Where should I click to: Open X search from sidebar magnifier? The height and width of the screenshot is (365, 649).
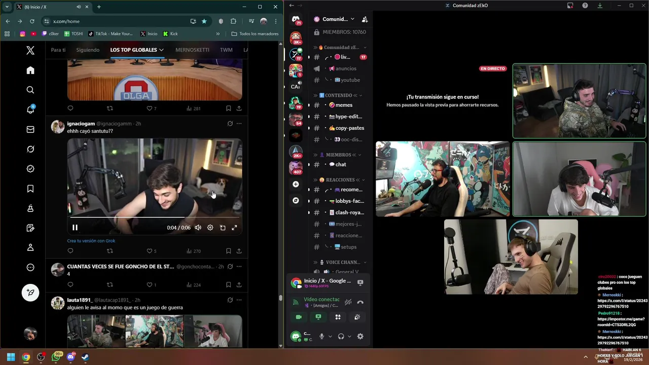(x=30, y=90)
